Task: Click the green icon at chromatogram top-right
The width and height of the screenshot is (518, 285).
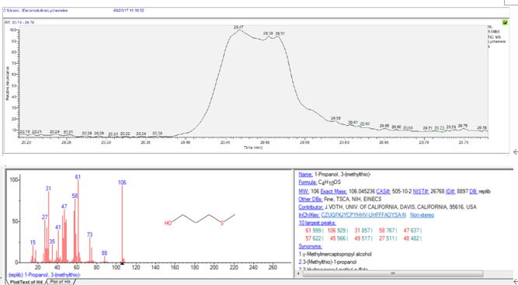Action: (x=505, y=23)
